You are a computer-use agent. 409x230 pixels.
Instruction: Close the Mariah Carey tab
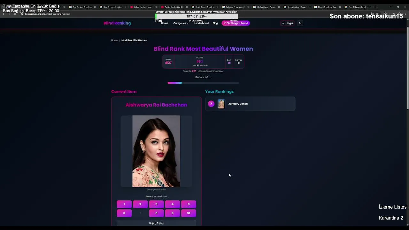[x=279, y=7]
